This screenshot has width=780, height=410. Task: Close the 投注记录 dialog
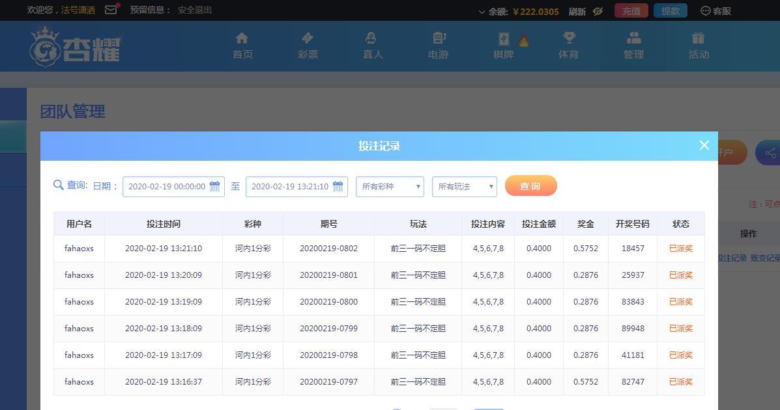point(704,145)
